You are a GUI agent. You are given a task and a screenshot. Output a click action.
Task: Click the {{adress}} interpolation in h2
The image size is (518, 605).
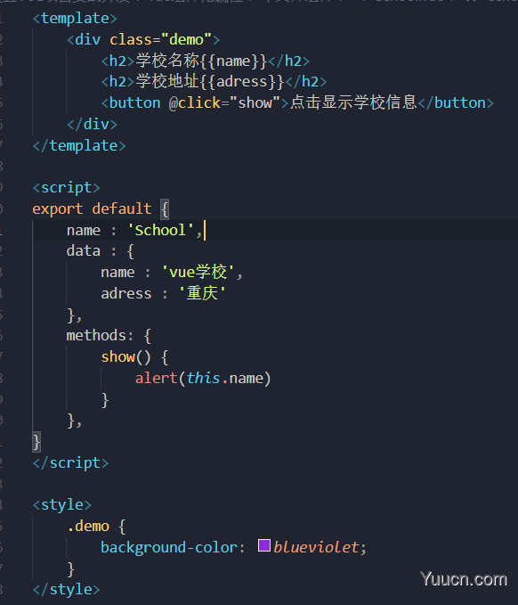coord(242,82)
